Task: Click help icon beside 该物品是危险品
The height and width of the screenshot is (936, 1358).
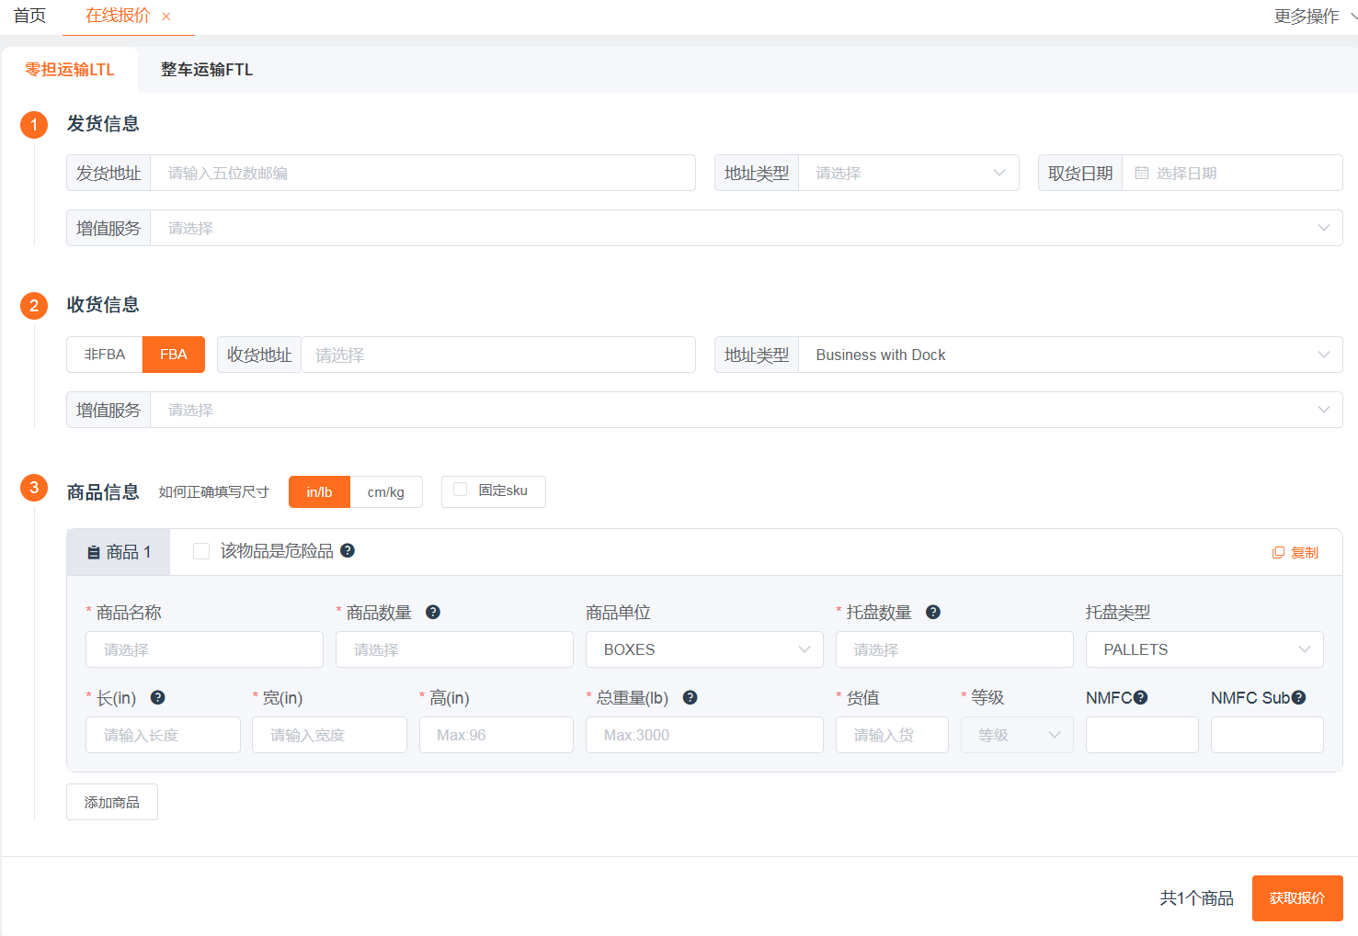Action: click(348, 550)
